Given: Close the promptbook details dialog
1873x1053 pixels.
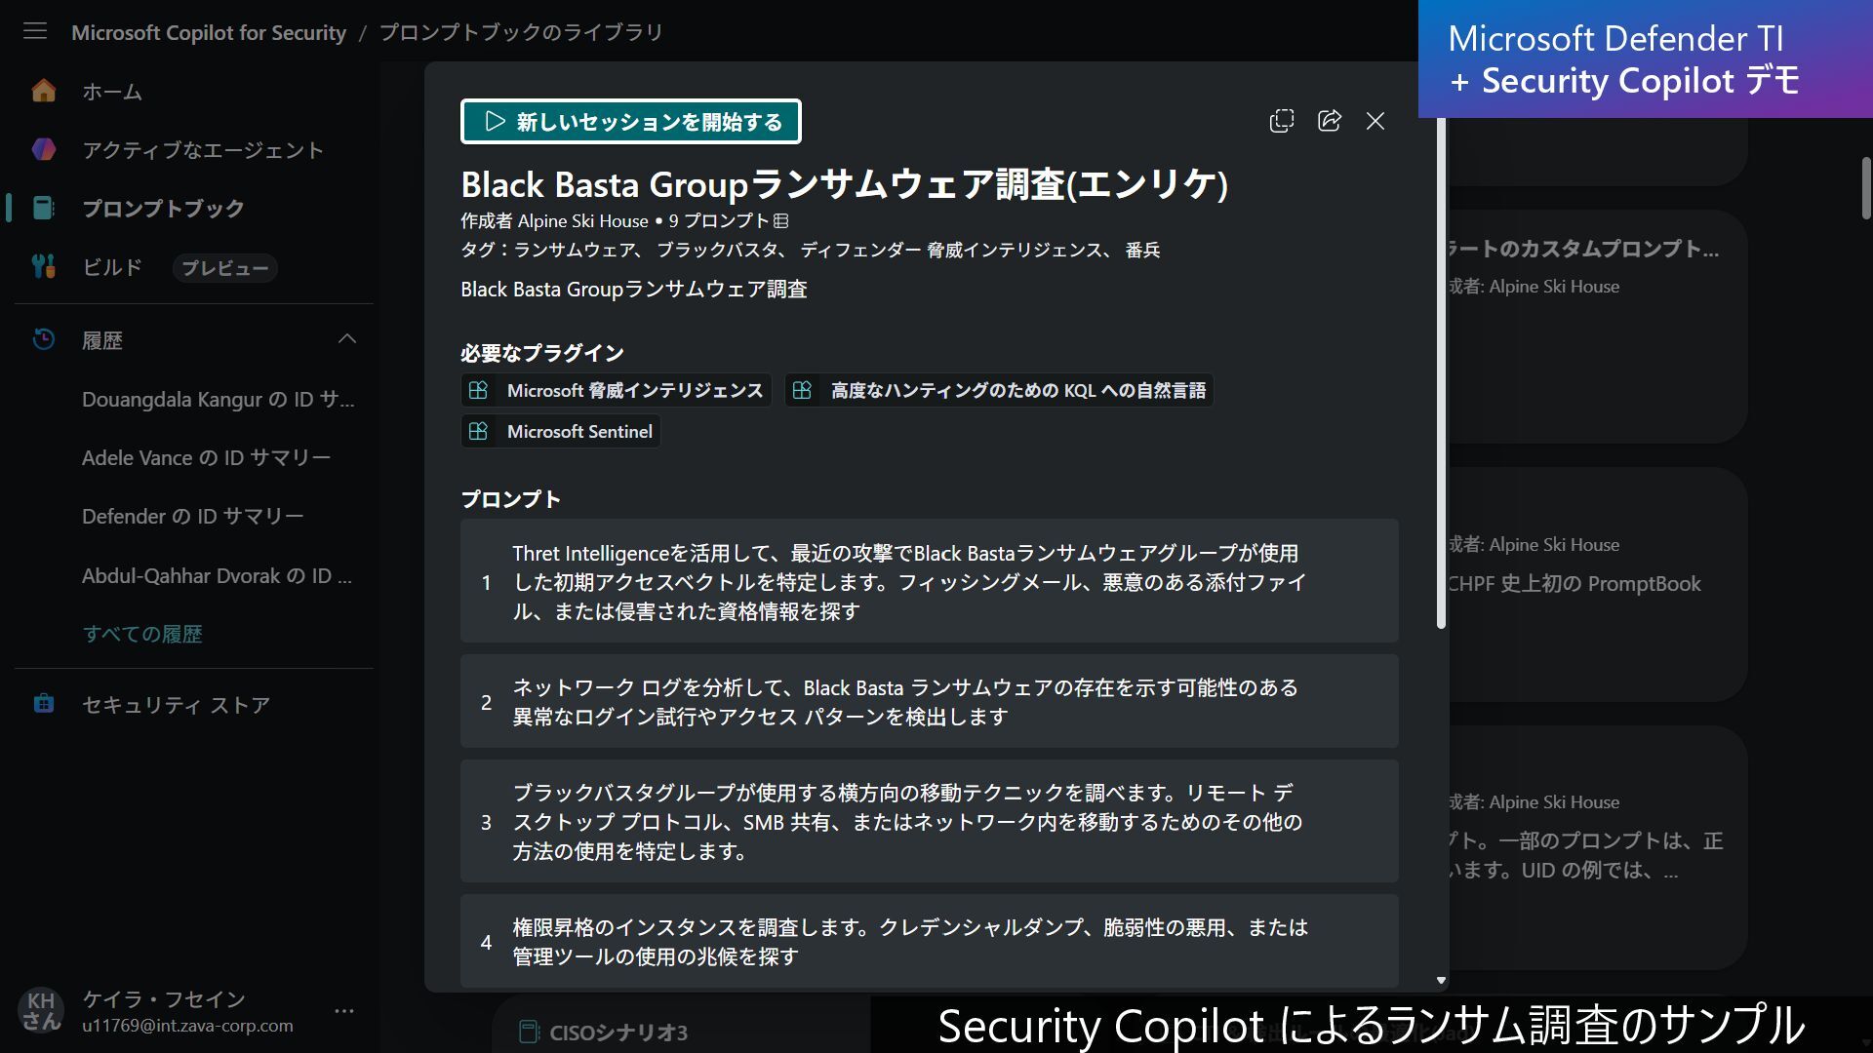Looking at the screenshot, I should pyautogui.click(x=1375, y=121).
